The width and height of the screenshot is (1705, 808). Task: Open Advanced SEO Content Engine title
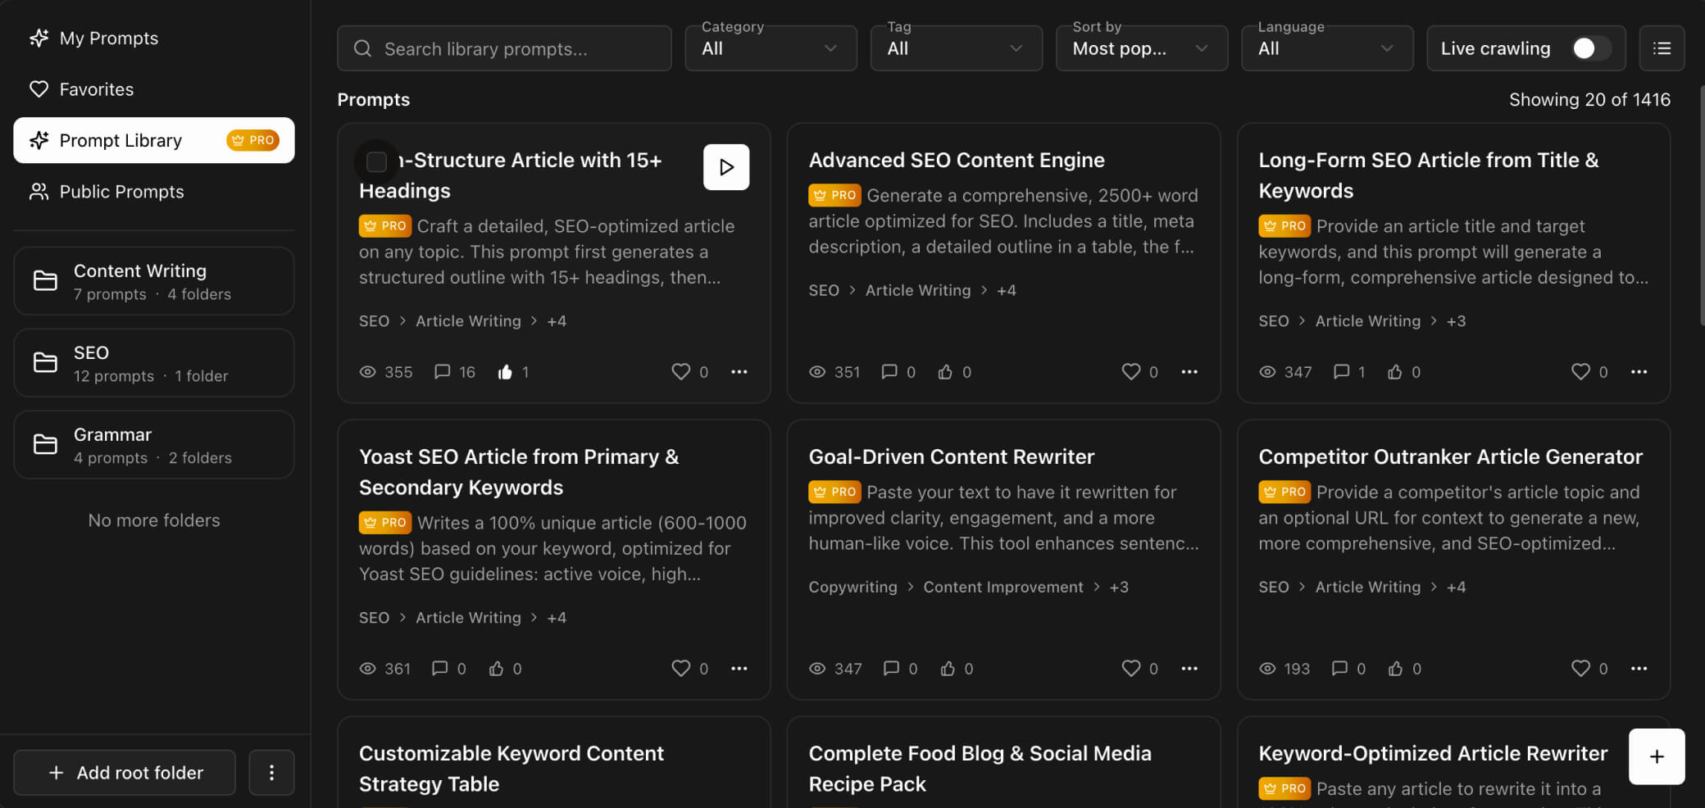[x=957, y=161]
